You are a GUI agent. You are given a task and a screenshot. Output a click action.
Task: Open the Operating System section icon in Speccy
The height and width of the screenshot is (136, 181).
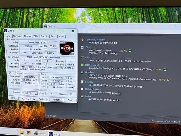[82, 39]
